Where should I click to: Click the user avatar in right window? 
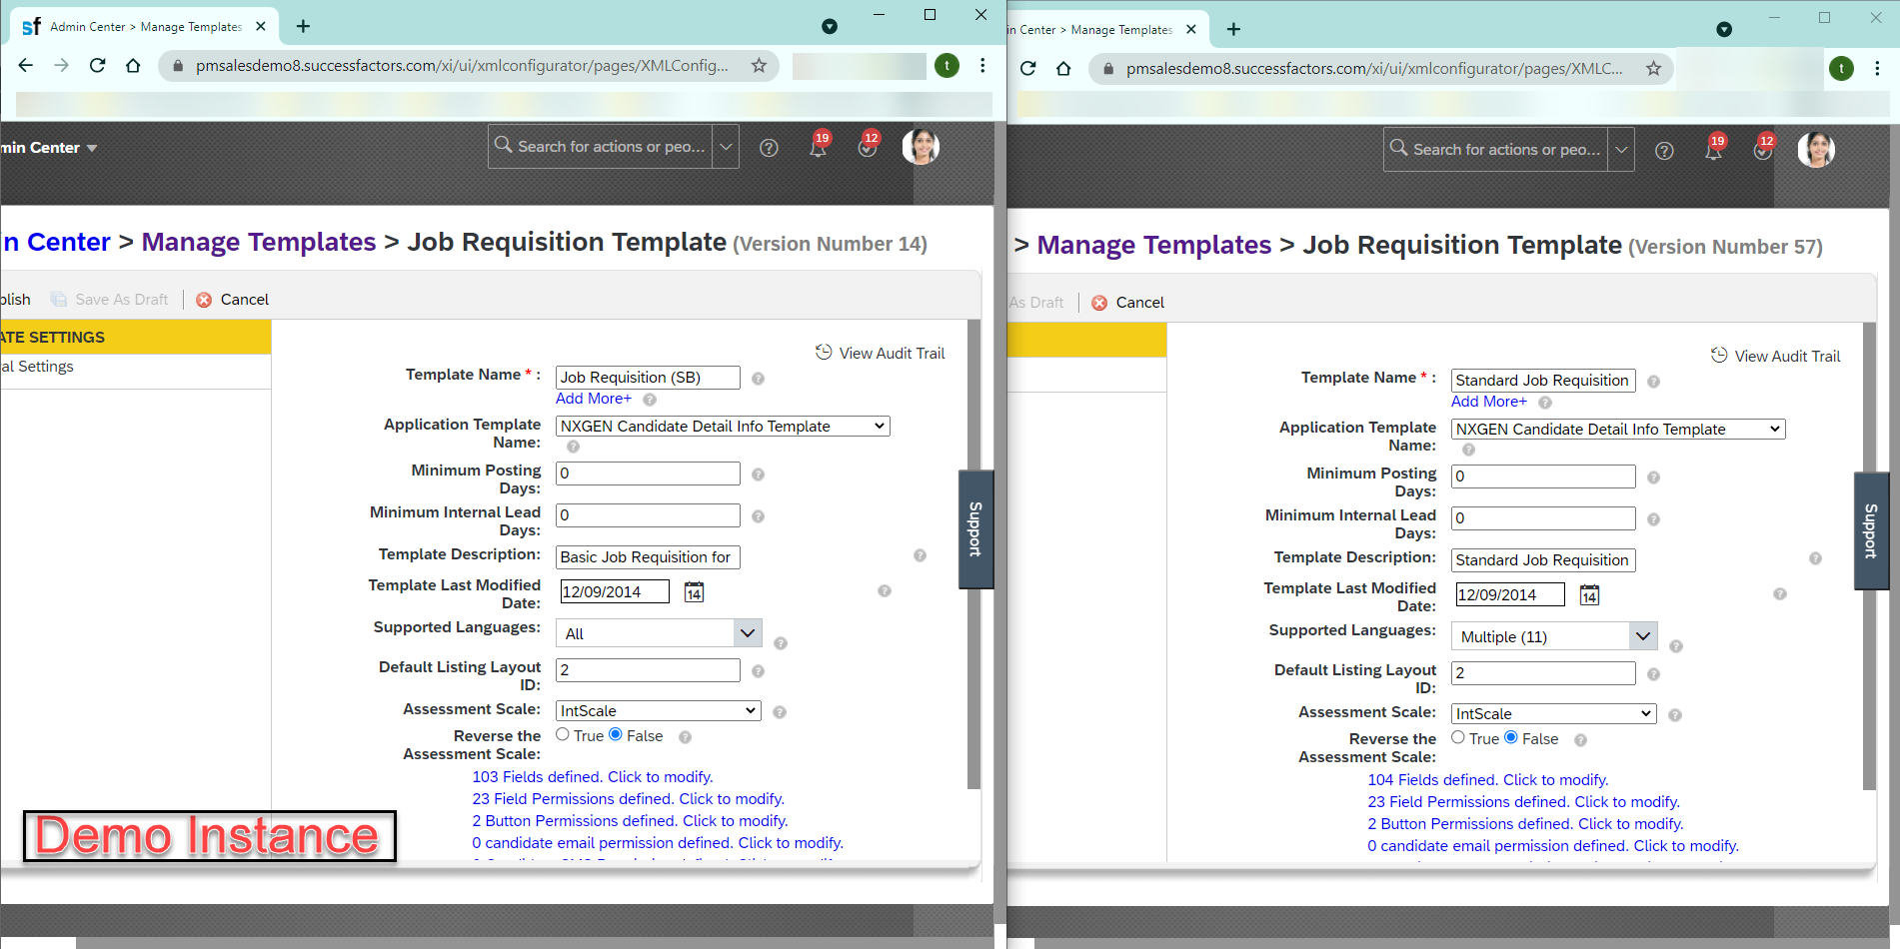pos(1816,150)
